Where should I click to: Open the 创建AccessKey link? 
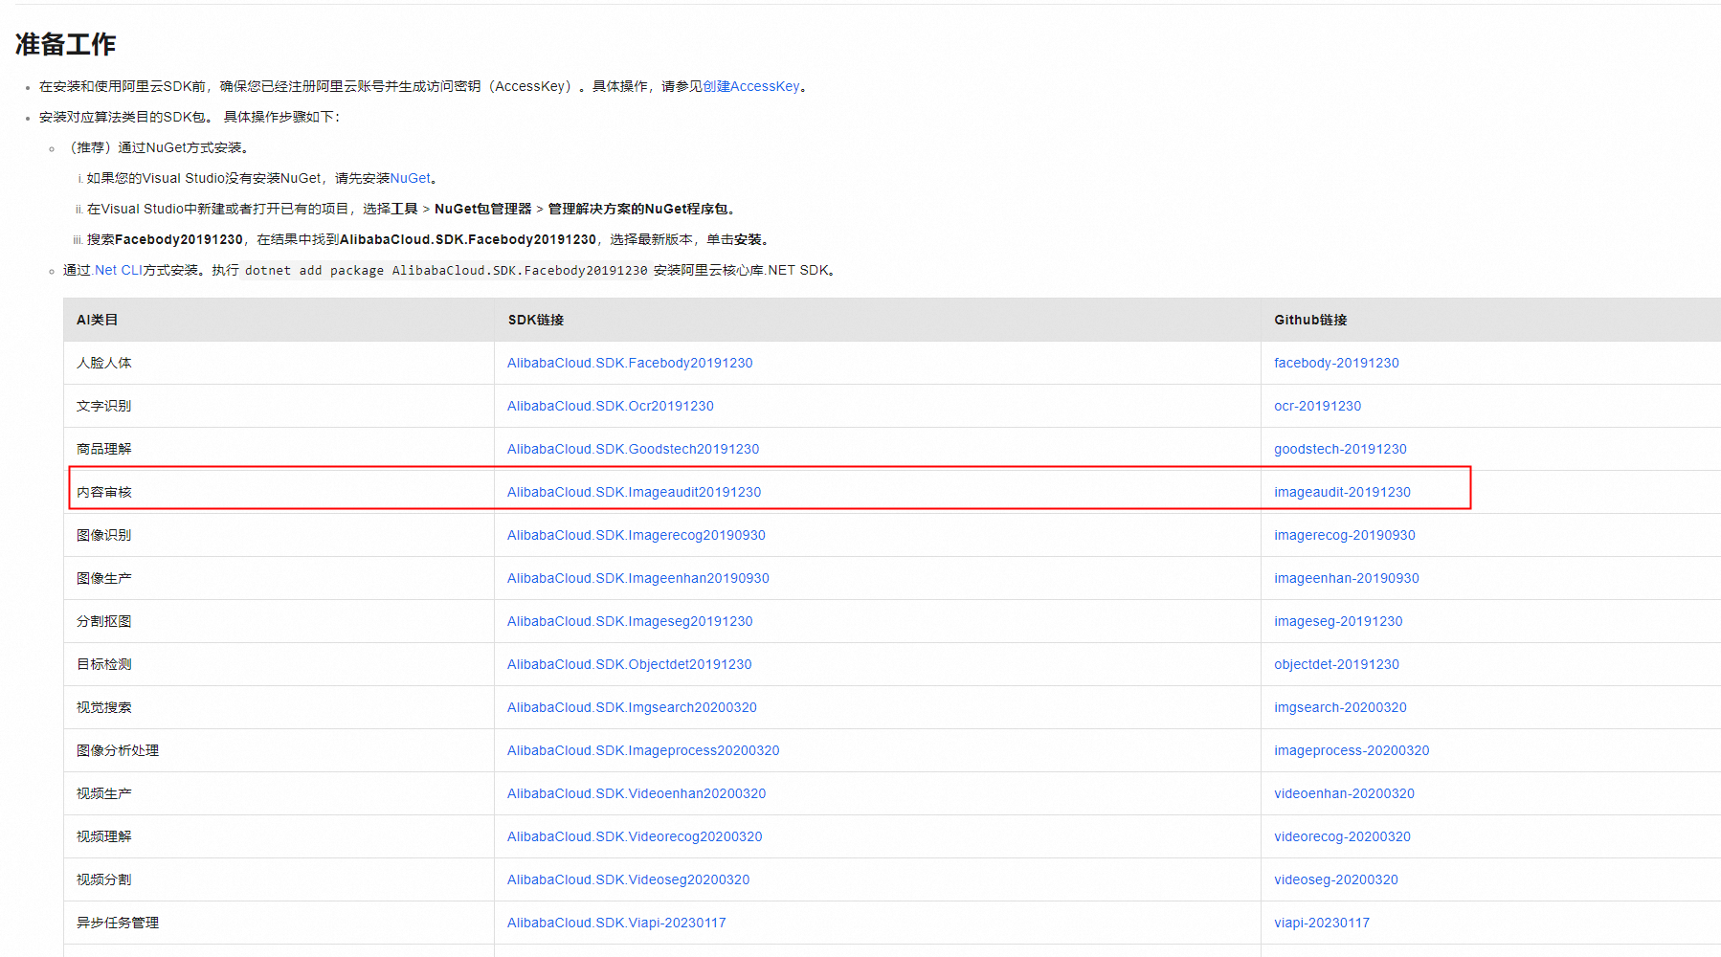pos(751,86)
